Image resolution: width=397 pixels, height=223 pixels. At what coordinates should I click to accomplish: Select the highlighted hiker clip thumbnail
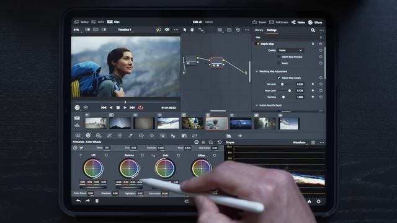[216, 123]
